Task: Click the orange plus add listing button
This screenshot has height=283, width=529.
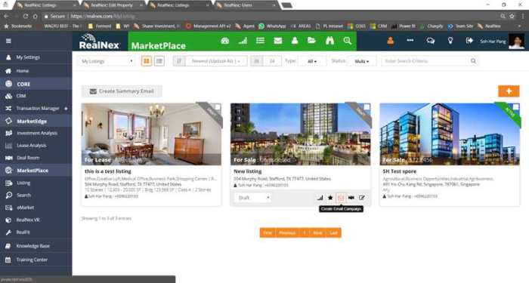Action: tap(509, 91)
